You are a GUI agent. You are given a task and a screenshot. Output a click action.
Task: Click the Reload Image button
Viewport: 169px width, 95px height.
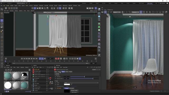pos(74,90)
